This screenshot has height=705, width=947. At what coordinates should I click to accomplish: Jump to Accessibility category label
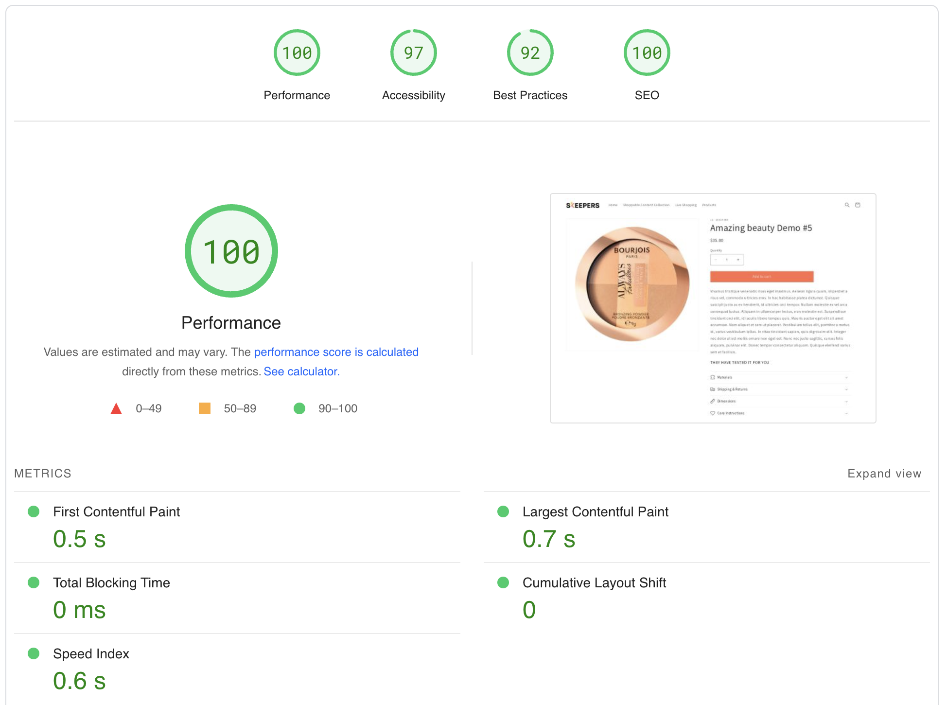(x=413, y=95)
